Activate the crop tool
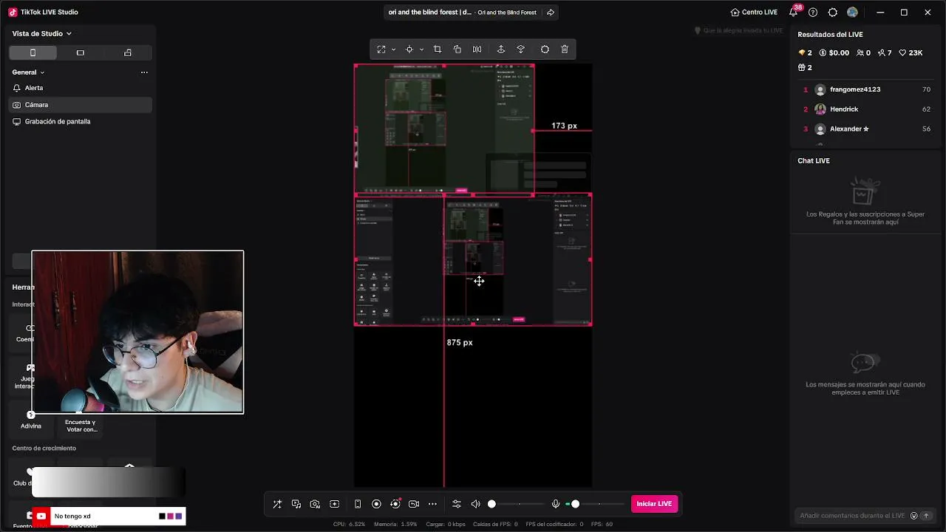 click(438, 50)
